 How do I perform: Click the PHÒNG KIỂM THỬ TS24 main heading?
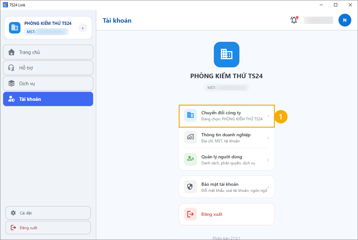[227, 76]
